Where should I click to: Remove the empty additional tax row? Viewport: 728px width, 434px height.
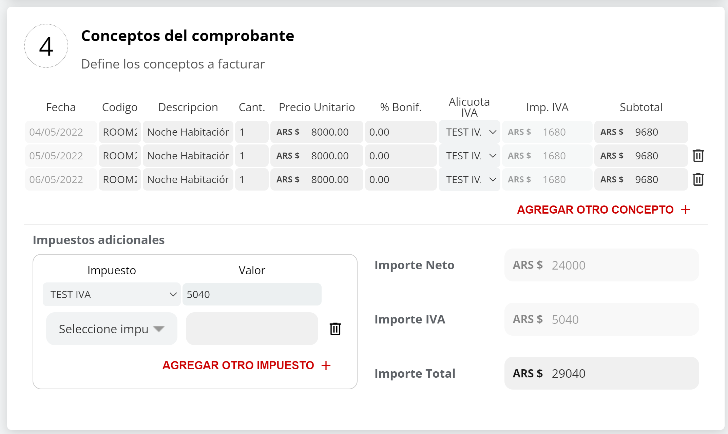(335, 329)
